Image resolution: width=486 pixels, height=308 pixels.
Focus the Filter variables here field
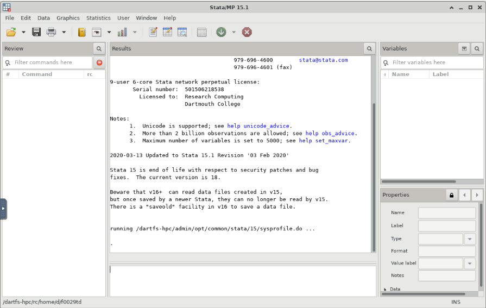click(432, 62)
